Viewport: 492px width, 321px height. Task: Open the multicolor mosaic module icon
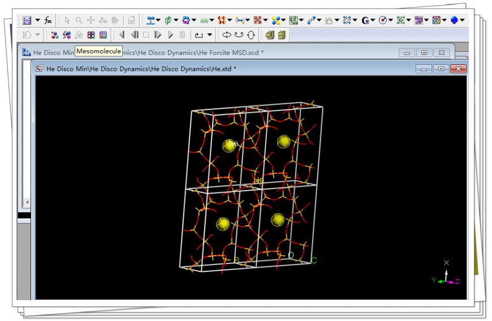pyautogui.click(x=437, y=20)
